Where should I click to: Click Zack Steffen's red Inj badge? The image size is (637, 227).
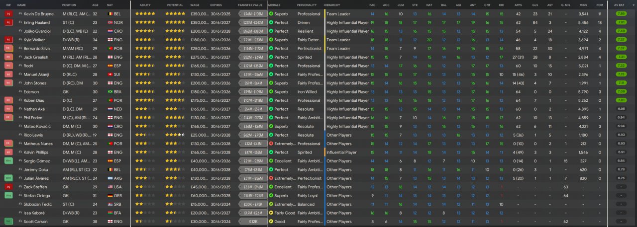pos(8,187)
